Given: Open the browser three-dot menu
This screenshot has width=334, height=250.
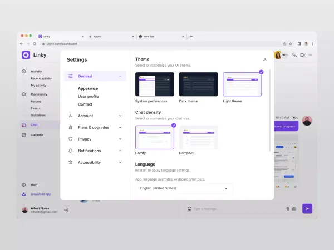Looking at the screenshot, I should coord(312,44).
